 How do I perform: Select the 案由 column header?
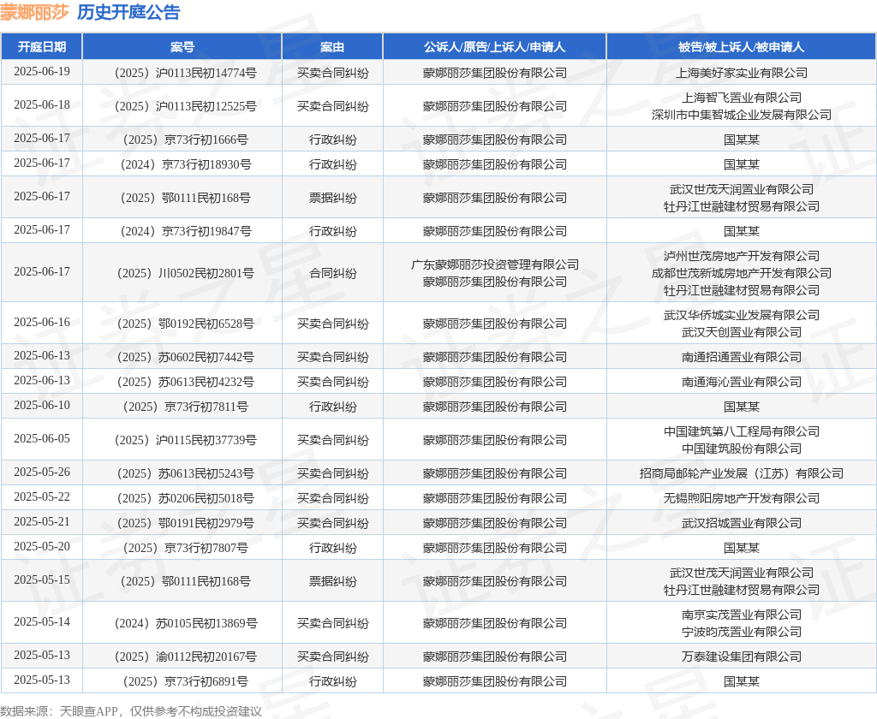click(332, 47)
